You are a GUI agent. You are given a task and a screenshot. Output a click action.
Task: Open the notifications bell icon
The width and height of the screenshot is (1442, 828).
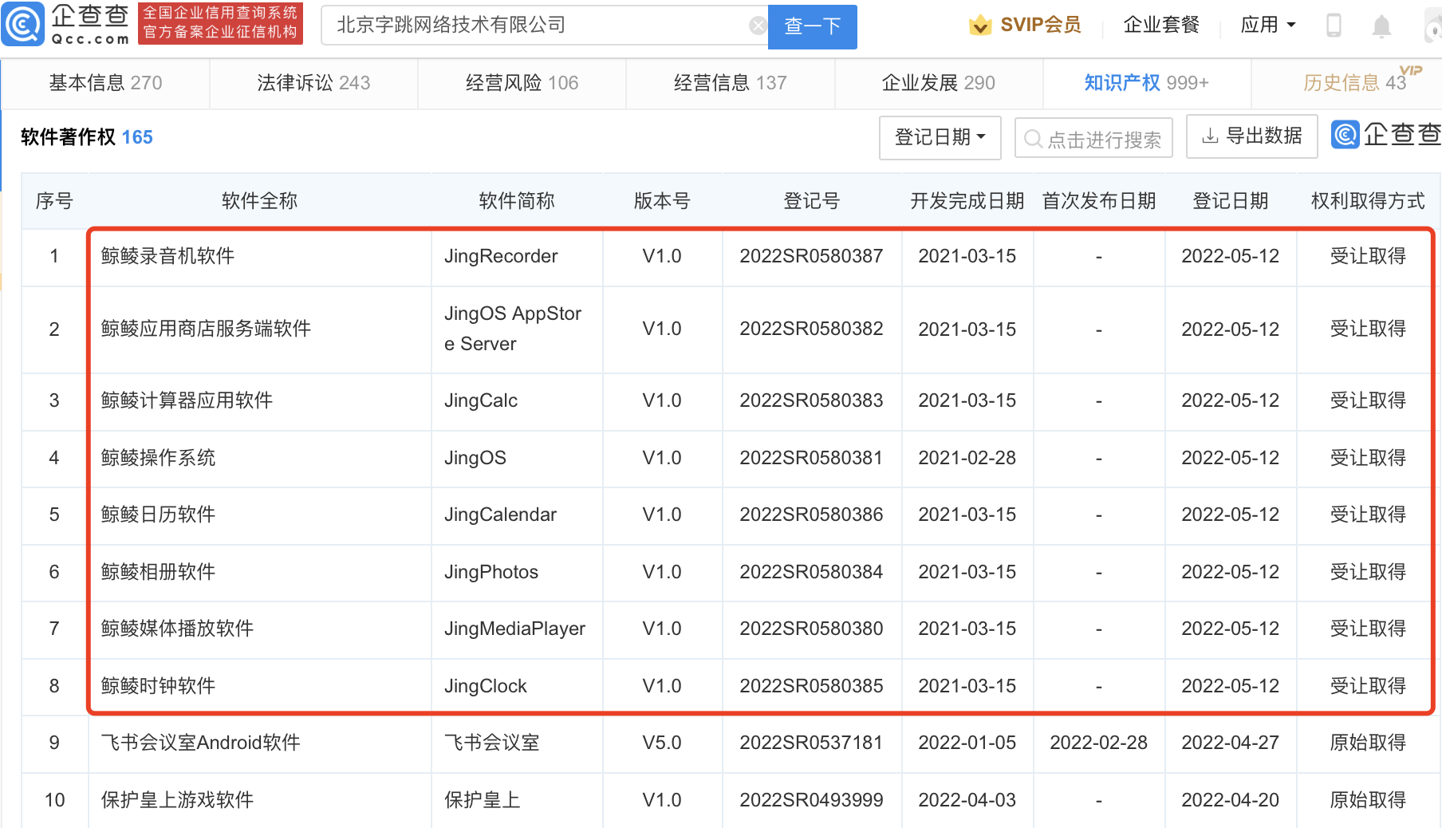[1381, 26]
